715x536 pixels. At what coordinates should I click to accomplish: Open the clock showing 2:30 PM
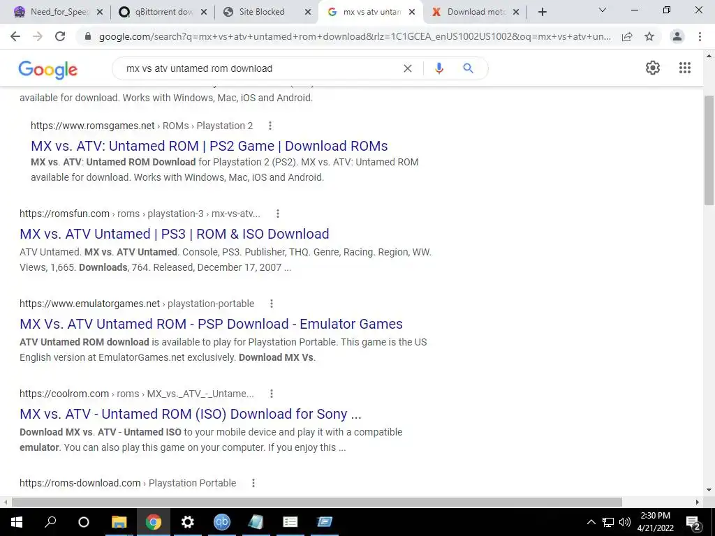coord(655,522)
